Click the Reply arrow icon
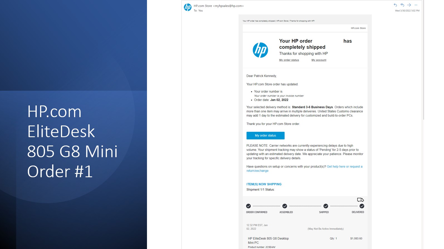Viewport: 444px width, 249px height. 395,5
